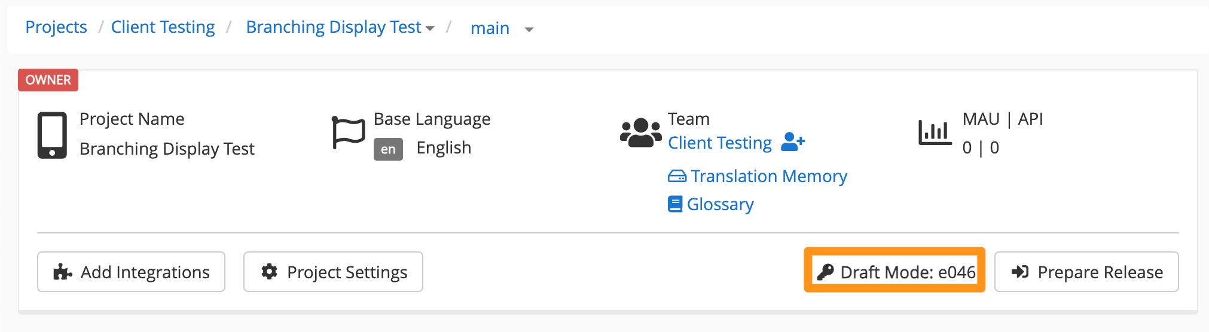Screen dimensions: 1209x332
Task: Click the Prepare Release button
Action: pos(1086,272)
